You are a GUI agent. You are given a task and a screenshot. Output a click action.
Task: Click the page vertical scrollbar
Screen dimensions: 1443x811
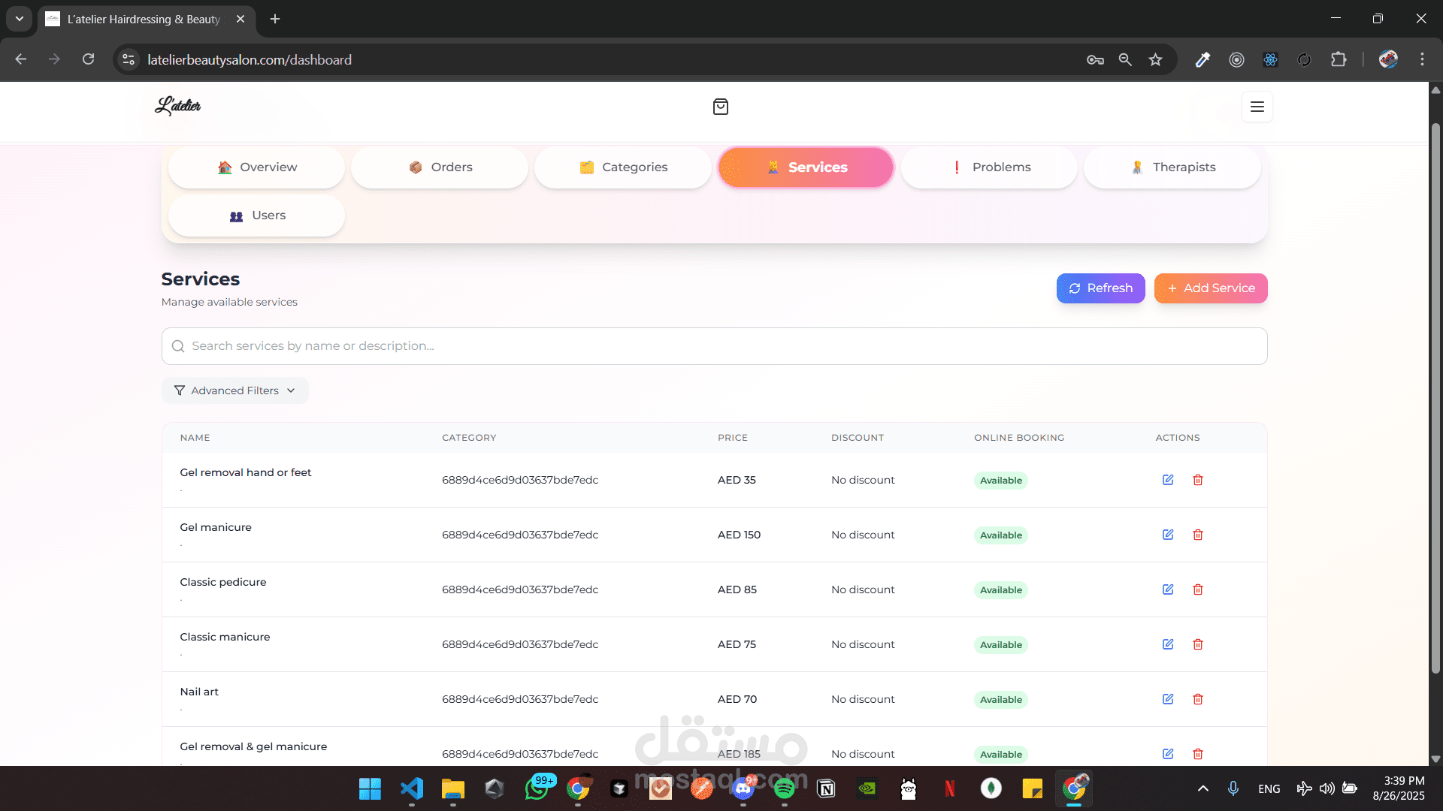click(x=1435, y=398)
